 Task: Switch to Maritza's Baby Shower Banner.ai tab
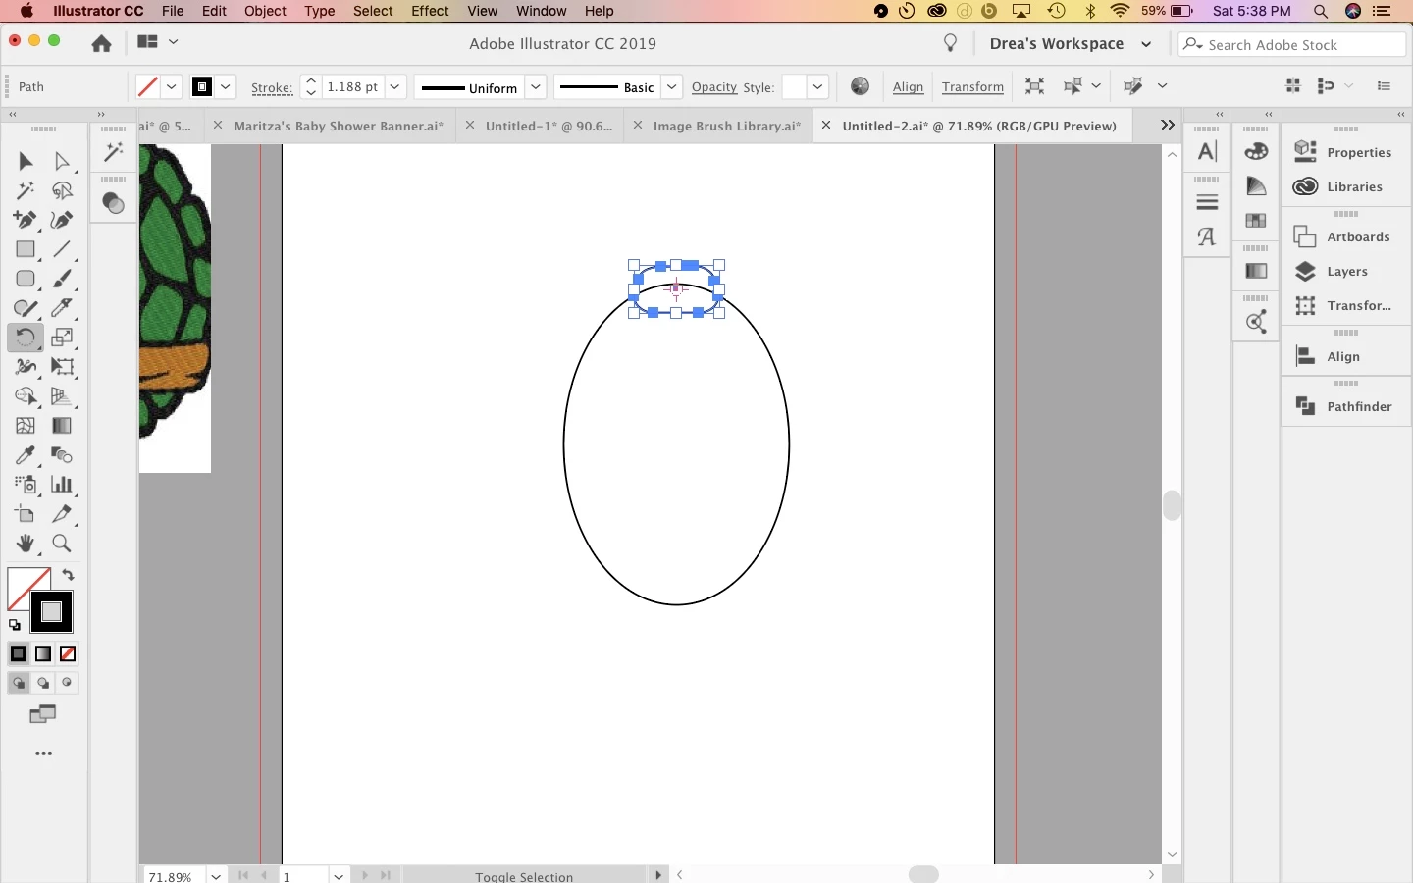coord(339,126)
